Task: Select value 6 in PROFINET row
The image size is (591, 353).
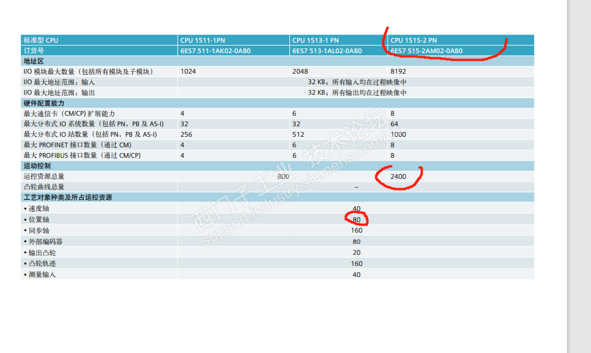Action: coord(295,145)
